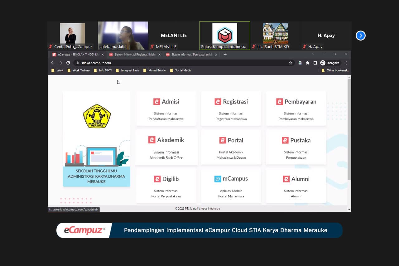
Task: Open the Akademik Back Office card
Action: coord(166,147)
